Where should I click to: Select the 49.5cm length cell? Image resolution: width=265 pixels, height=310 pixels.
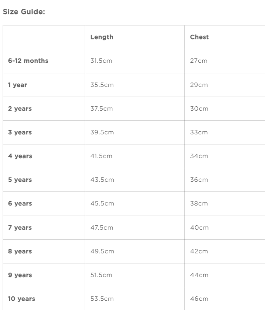(x=102, y=251)
